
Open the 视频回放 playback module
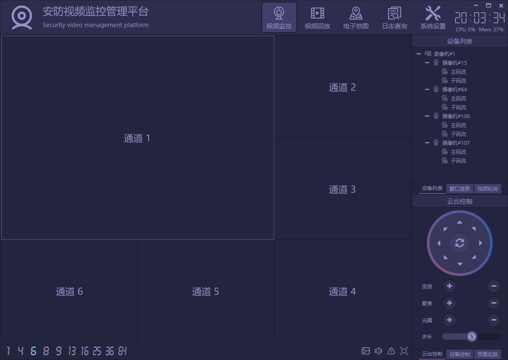click(x=317, y=18)
